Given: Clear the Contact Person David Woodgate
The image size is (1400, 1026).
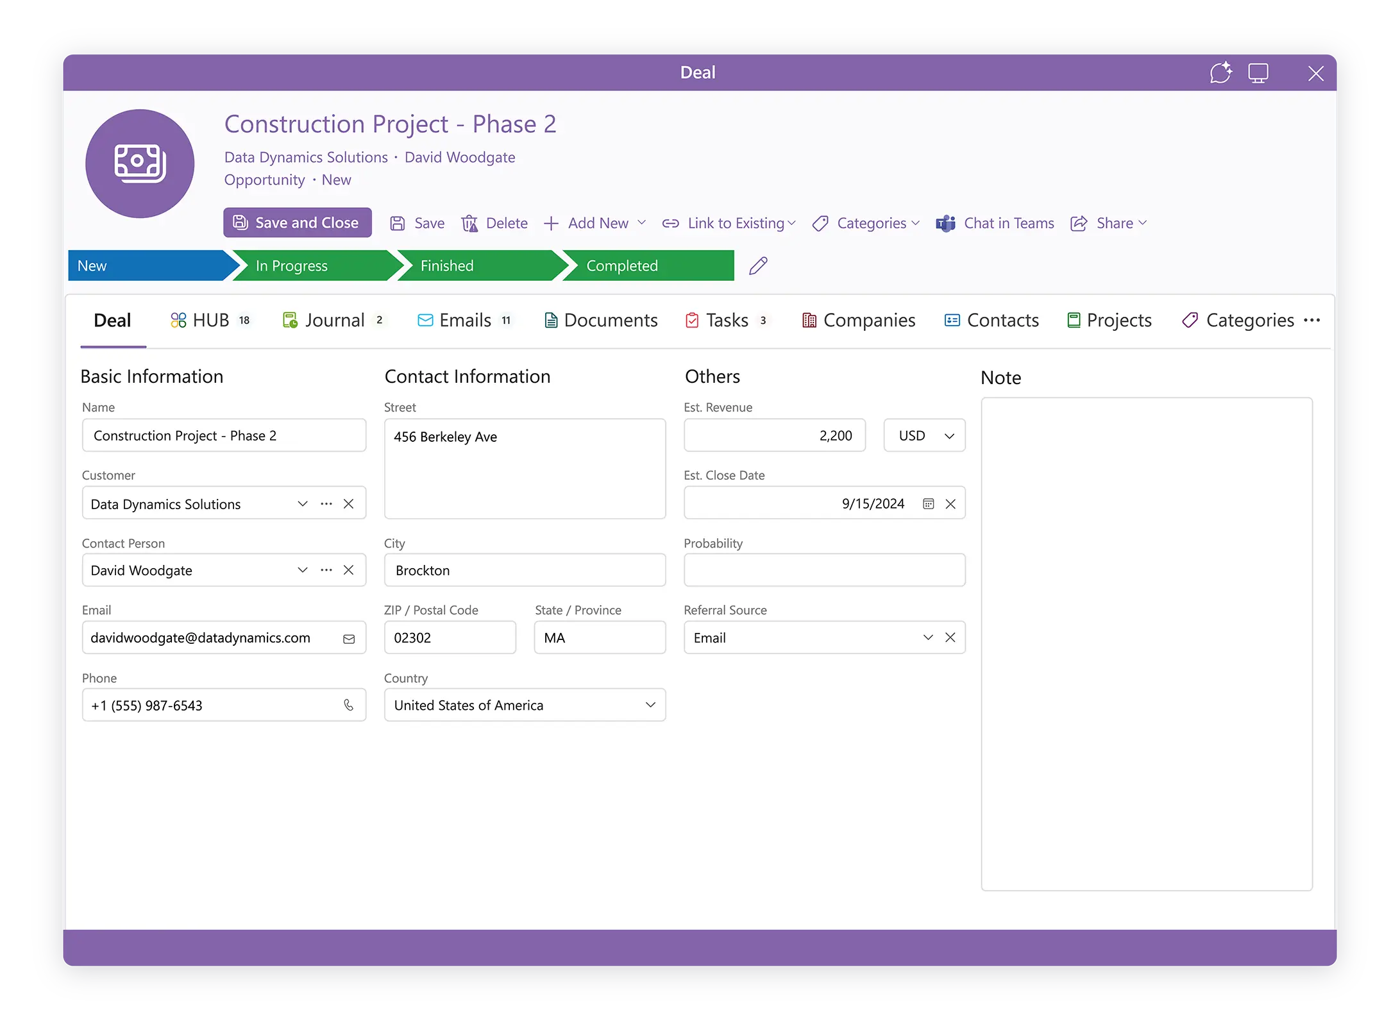Looking at the screenshot, I should (349, 569).
